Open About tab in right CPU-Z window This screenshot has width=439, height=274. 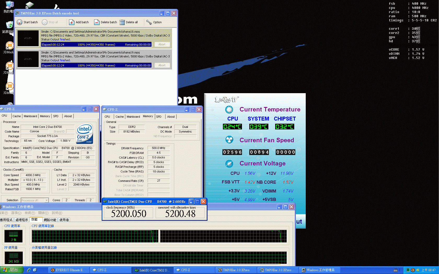[x=171, y=117]
